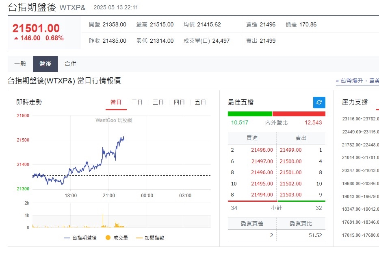
Task: View the 四日 chart
Action: coord(179,102)
